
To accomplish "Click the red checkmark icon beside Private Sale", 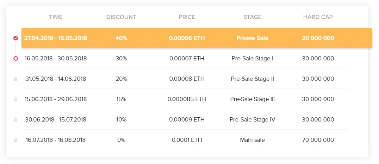I will 15,38.
